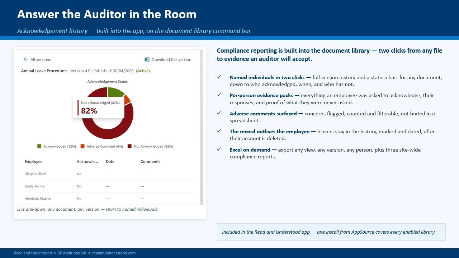Click the Not acknowledged 82% tooltip

click(99, 107)
